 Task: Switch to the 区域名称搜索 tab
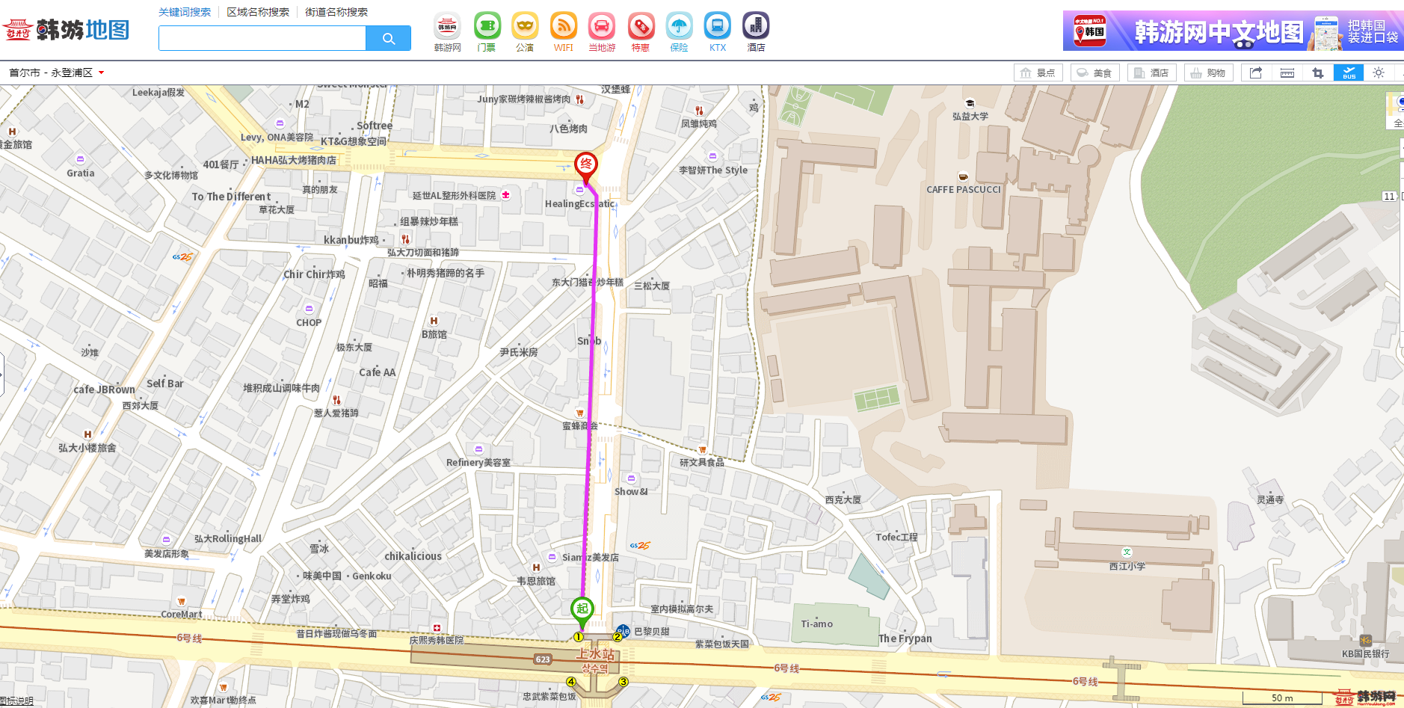[258, 12]
